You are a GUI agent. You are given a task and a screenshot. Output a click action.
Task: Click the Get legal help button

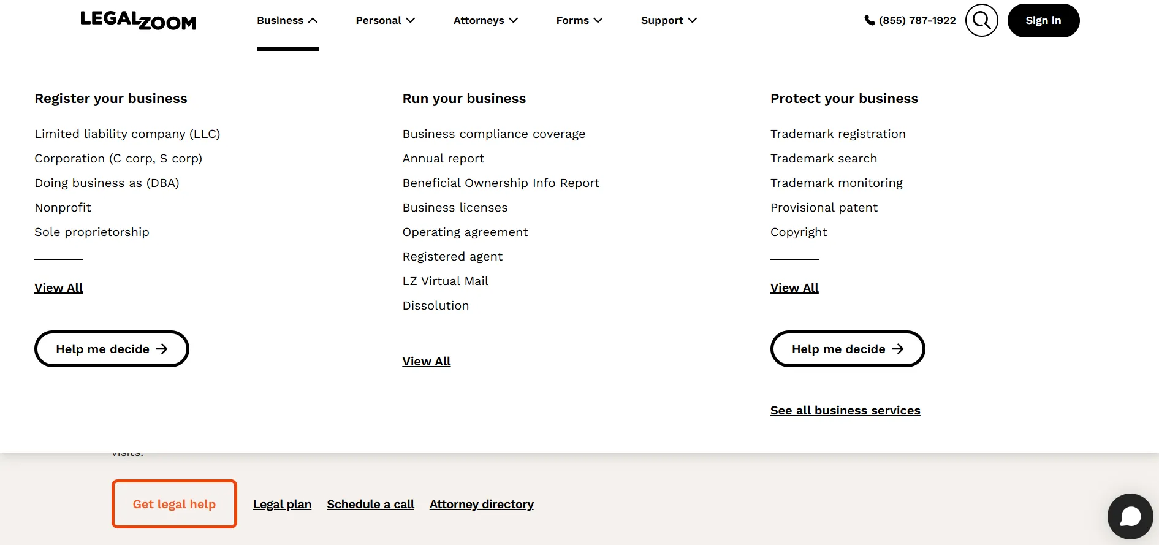pos(174,504)
